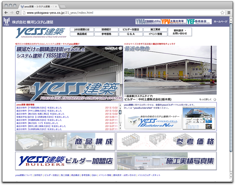
Task: Click the browser forward arrow
Action: coord(12,13)
